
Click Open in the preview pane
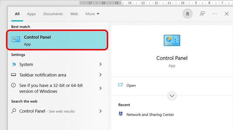131,85
